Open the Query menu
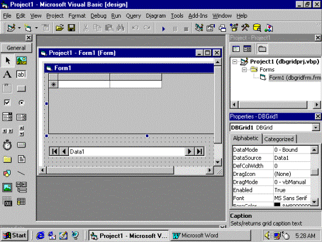This screenshot has height=242, width=322. tap(133, 16)
